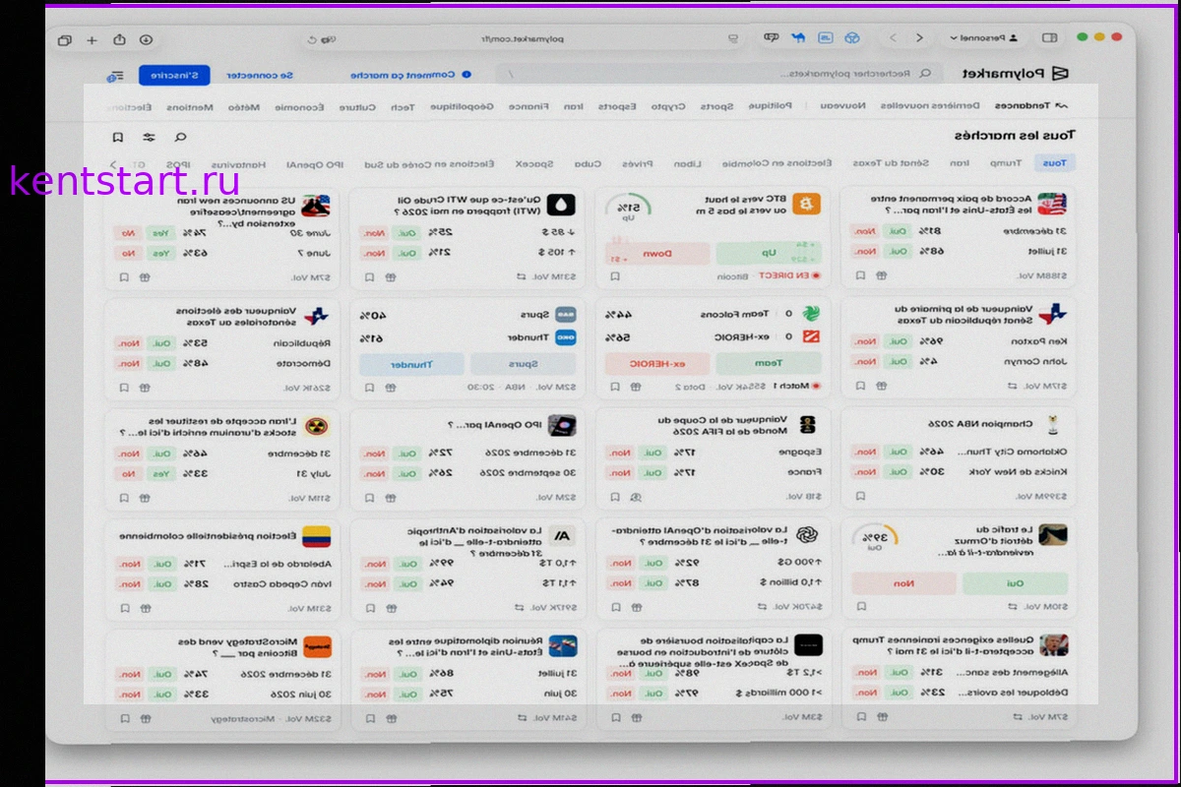Bookmark the MicroStrategy vend des Bitcoins market

click(124, 718)
